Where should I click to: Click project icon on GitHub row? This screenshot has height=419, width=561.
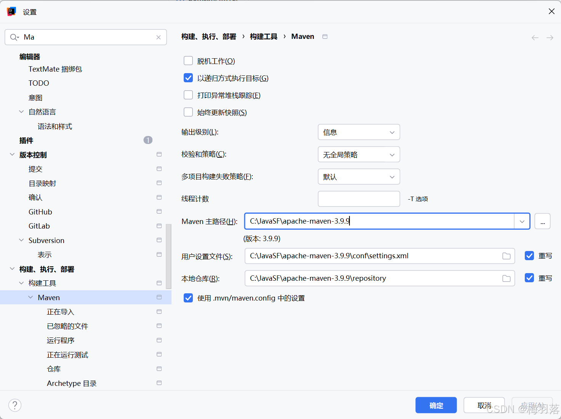pyautogui.click(x=159, y=211)
